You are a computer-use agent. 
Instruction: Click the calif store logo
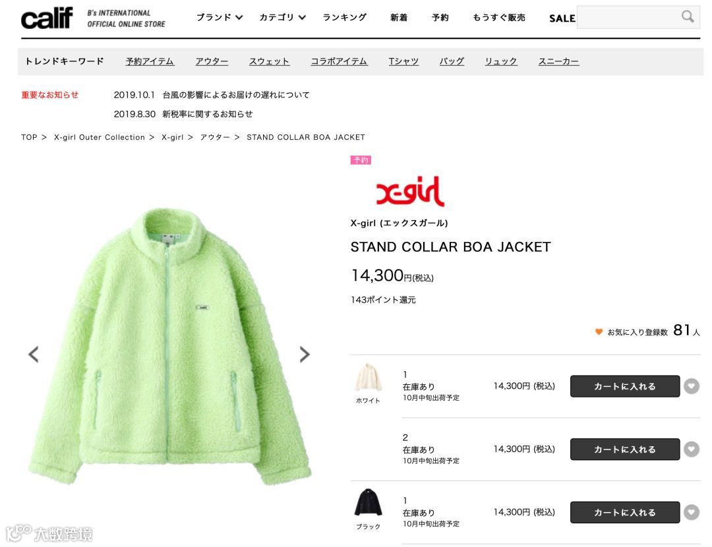[47, 18]
